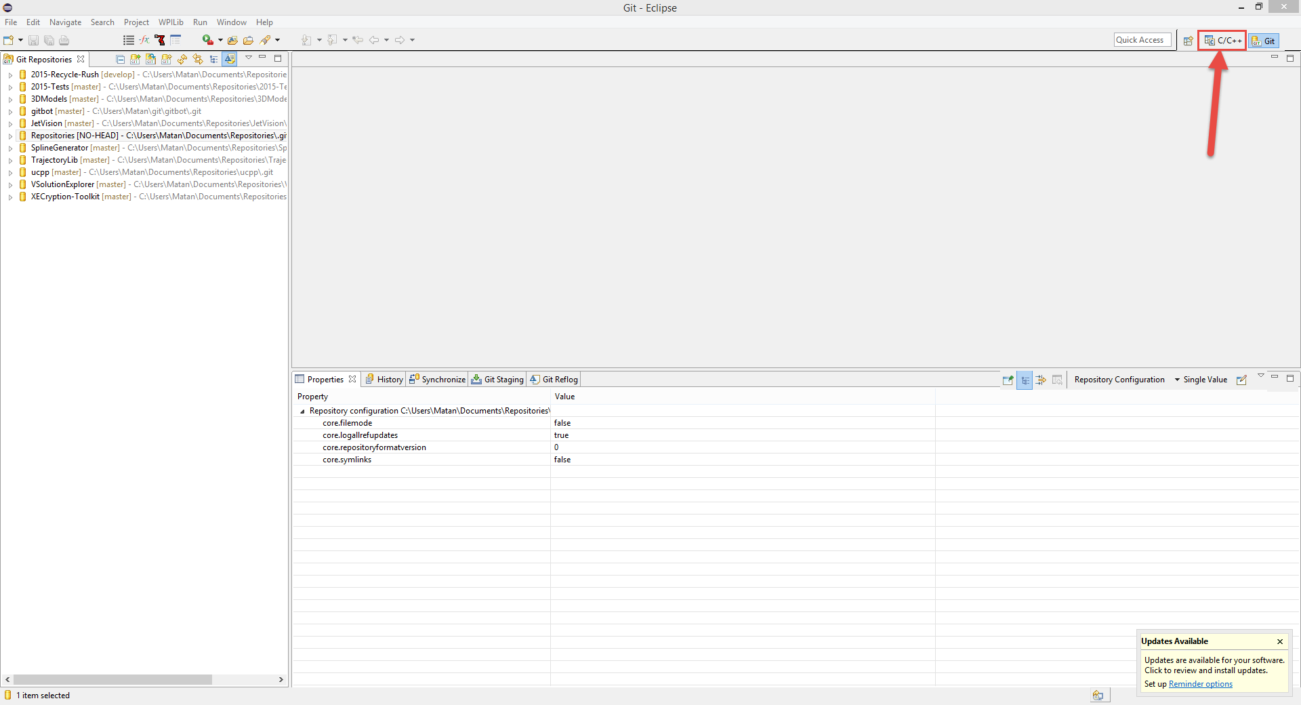Click the Search flashlight toolbar icon
1301x705 pixels.
[266, 40]
